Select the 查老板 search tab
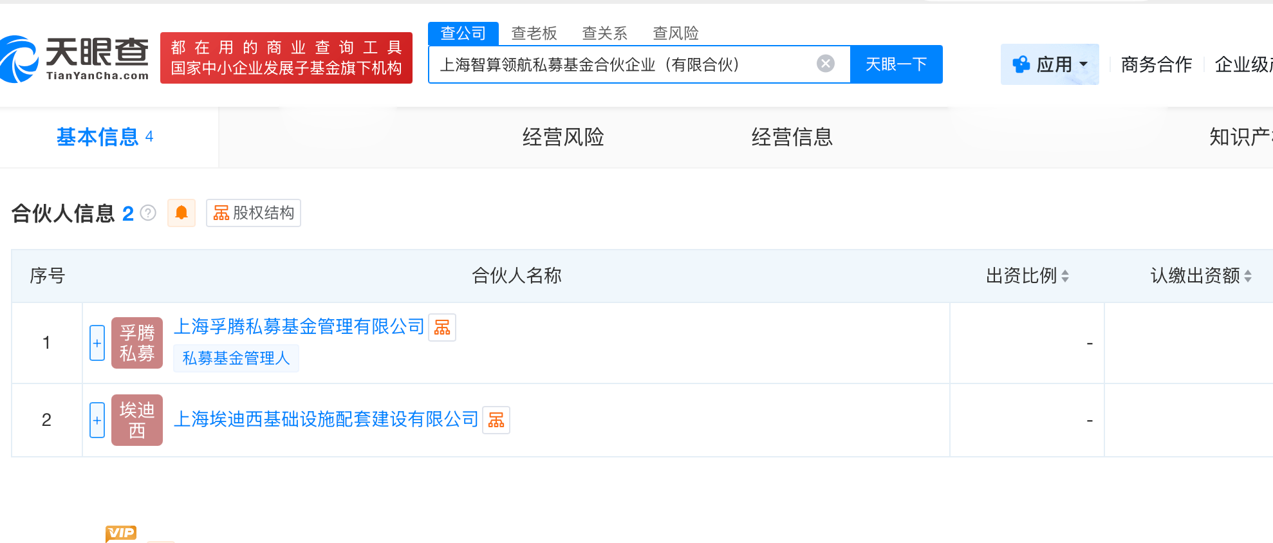1273x543 pixels. (534, 33)
